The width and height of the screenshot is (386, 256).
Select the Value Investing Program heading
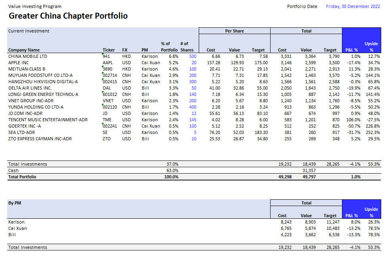pos(35,6)
